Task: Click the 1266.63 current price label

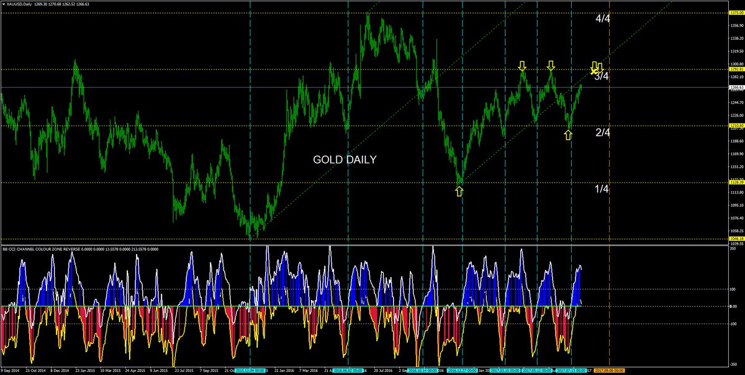Action: point(736,88)
